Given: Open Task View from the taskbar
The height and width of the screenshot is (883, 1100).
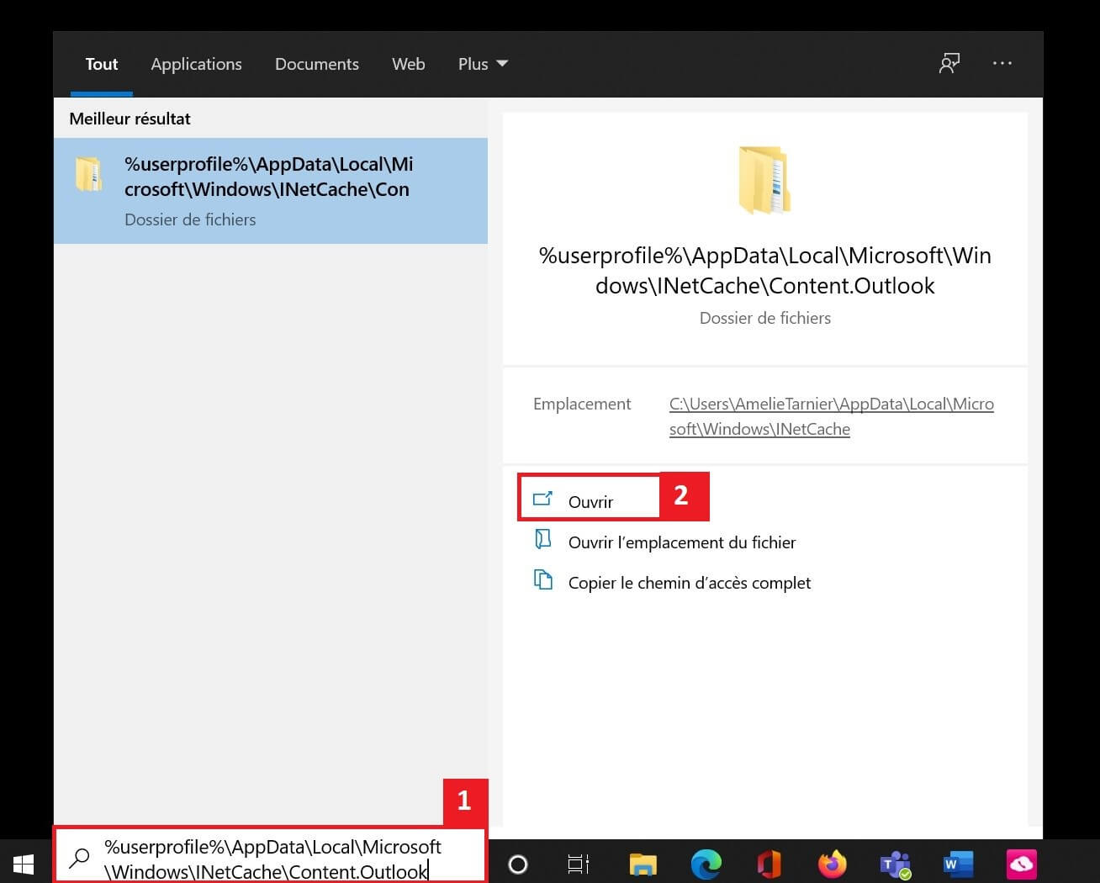Looking at the screenshot, I should coord(579,864).
